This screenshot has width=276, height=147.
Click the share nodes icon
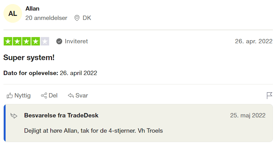(x=44, y=96)
